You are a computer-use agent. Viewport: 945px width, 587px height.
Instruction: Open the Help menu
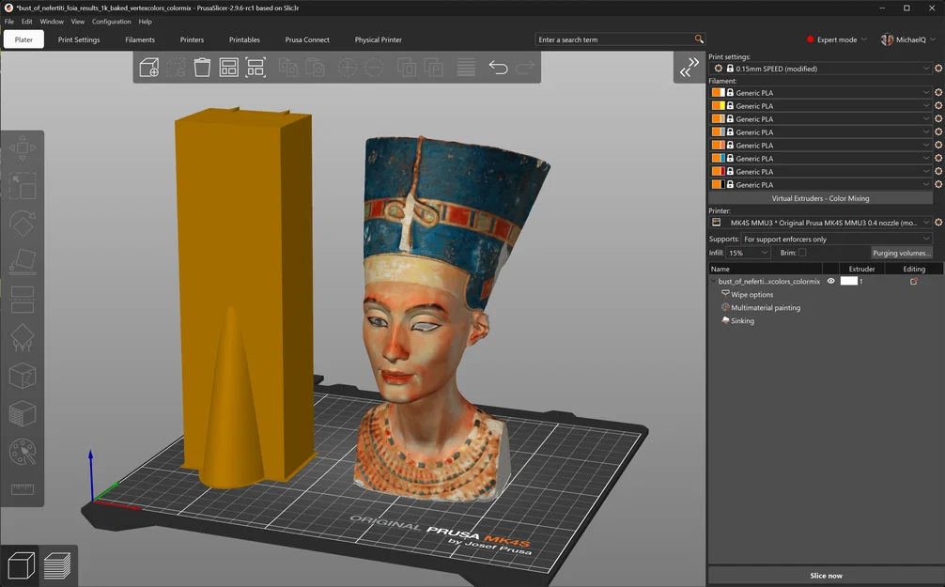pyautogui.click(x=146, y=22)
